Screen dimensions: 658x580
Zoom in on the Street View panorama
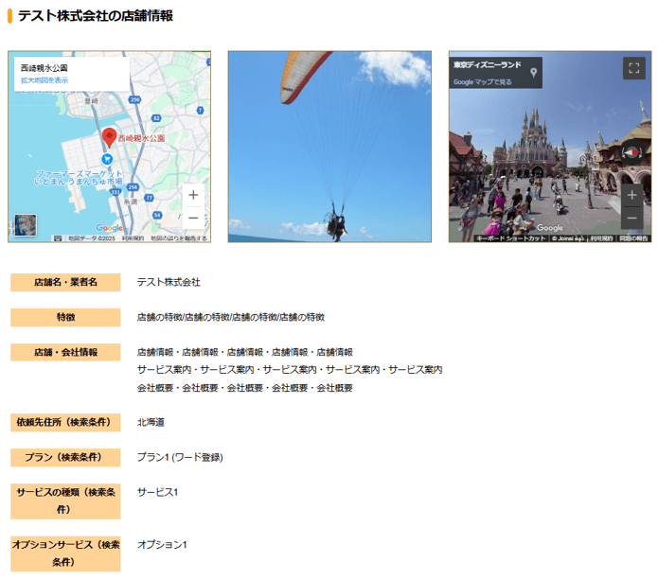pyautogui.click(x=631, y=195)
